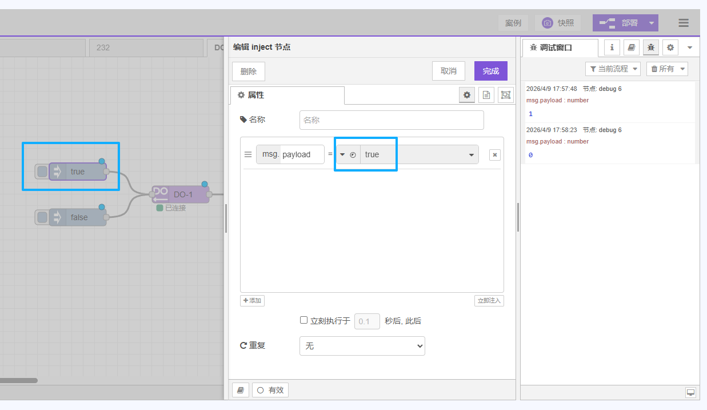Open debug output in new window
Image resolution: width=707 pixels, height=410 pixels.
690,392
